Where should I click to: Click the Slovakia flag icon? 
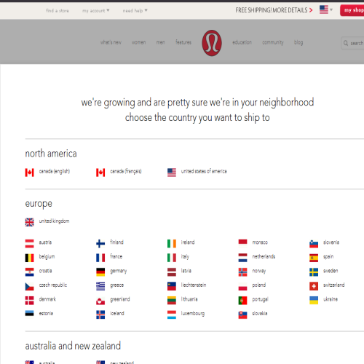coord(242,314)
